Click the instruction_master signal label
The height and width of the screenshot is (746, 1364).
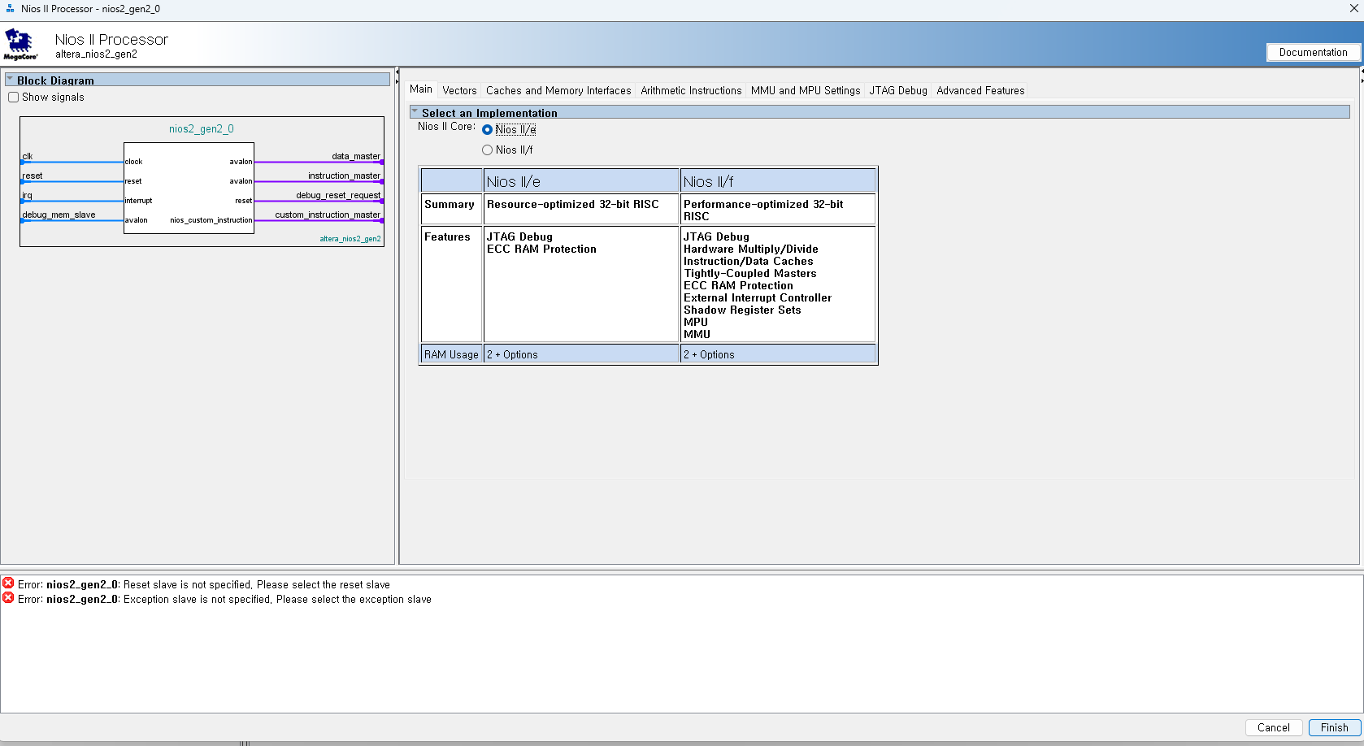pos(344,176)
